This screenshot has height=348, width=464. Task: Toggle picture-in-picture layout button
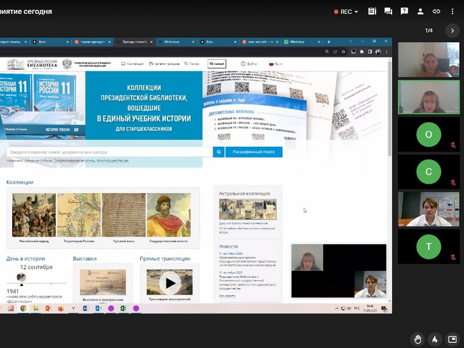[x=451, y=338]
